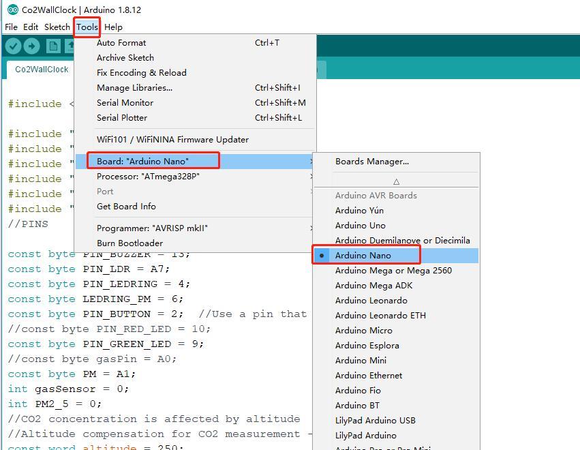Click the Upload arrow toolbar icon
This screenshot has width=580, height=450.
point(32,46)
